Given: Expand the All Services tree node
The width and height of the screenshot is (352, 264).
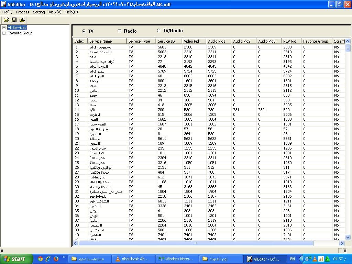Looking at the screenshot, I should click(x=4, y=27).
